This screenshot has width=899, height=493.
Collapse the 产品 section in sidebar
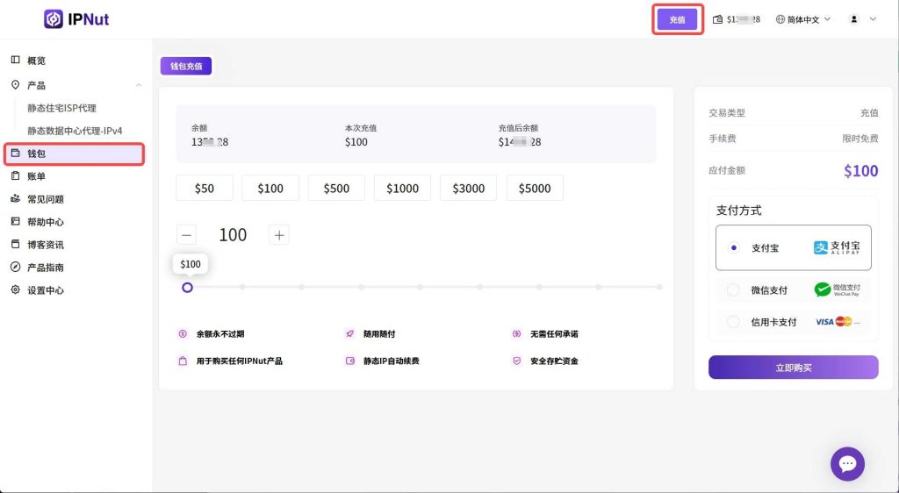138,85
